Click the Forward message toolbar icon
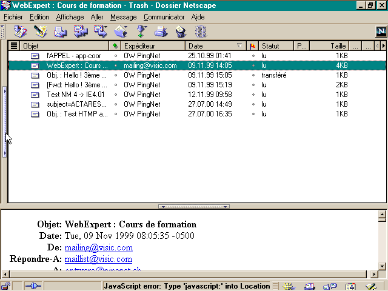The image size is (388, 291). pos(100,32)
